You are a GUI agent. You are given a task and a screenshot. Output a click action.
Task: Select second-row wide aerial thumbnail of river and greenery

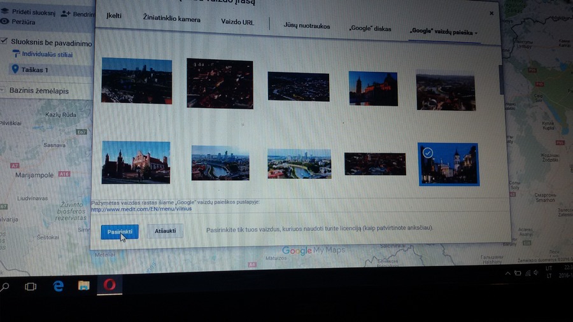click(x=299, y=164)
